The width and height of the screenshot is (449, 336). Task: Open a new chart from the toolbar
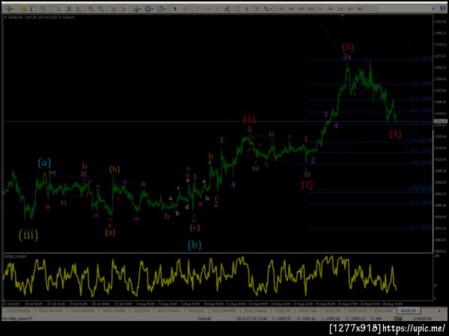pyautogui.click(x=8, y=9)
